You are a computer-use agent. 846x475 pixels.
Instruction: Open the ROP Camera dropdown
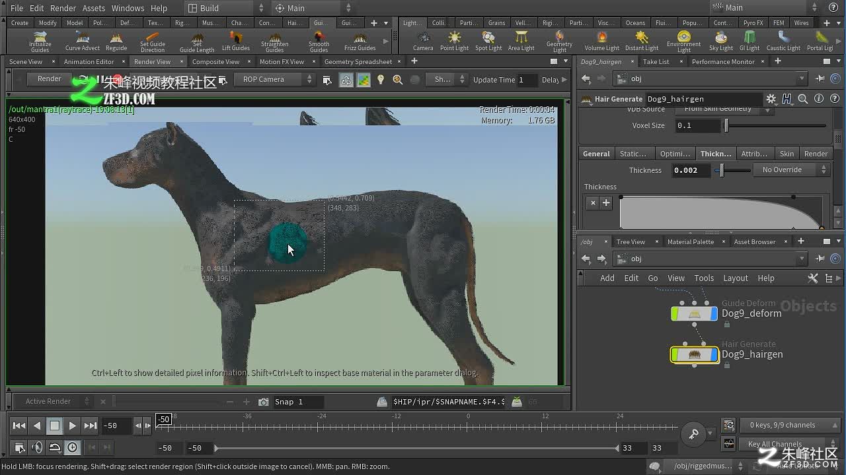pos(274,79)
